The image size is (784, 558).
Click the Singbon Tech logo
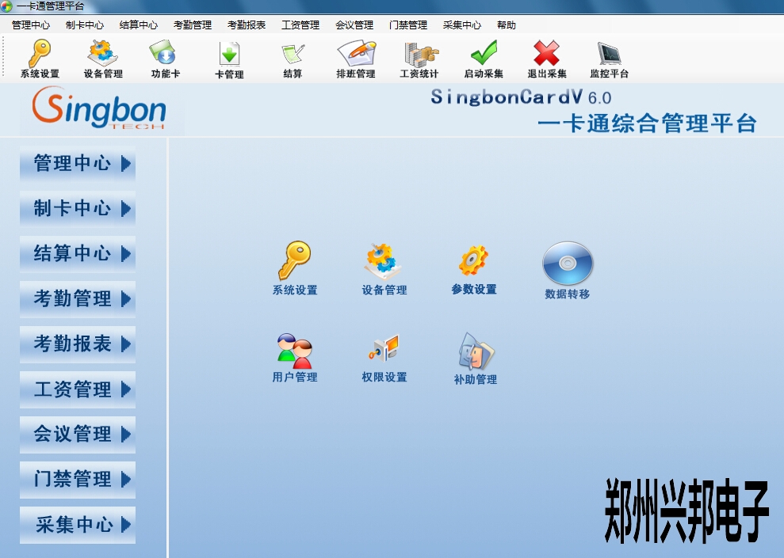99,108
